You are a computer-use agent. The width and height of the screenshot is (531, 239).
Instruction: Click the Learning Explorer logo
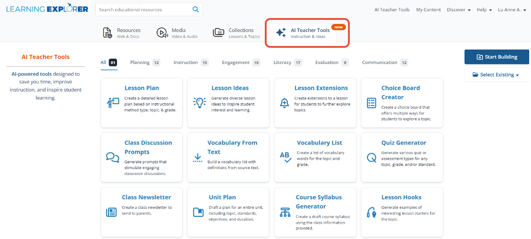click(47, 9)
